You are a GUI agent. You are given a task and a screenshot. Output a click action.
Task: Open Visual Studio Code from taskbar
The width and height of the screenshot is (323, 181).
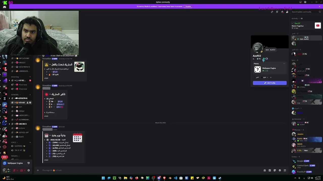pos(175,178)
